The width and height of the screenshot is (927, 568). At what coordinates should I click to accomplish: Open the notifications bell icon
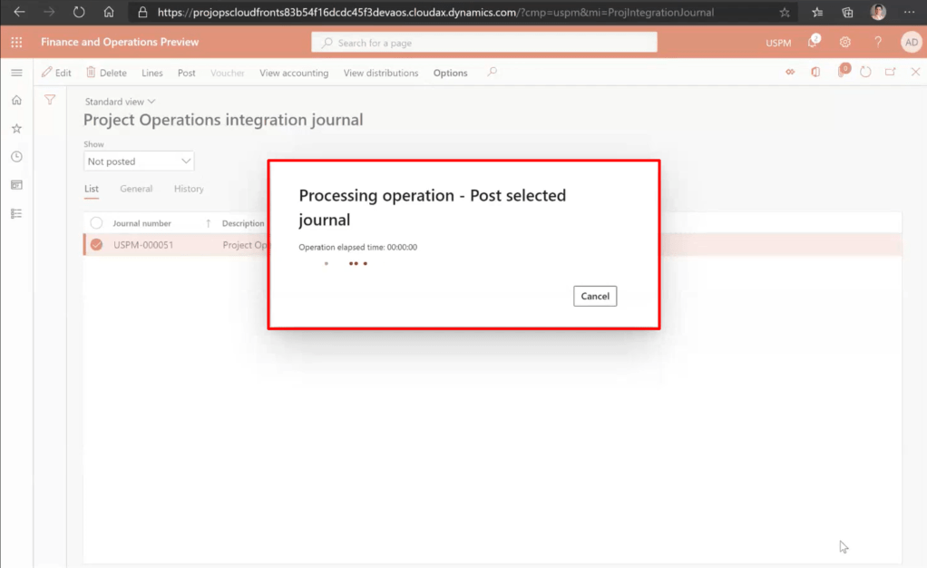814,43
